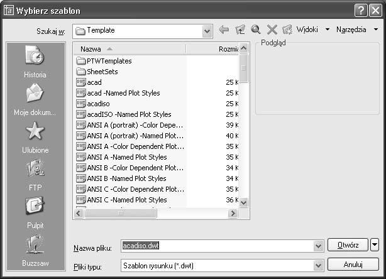Click the Otwórz button
This screenshot has width=386, height=279.
coord(348,245)
